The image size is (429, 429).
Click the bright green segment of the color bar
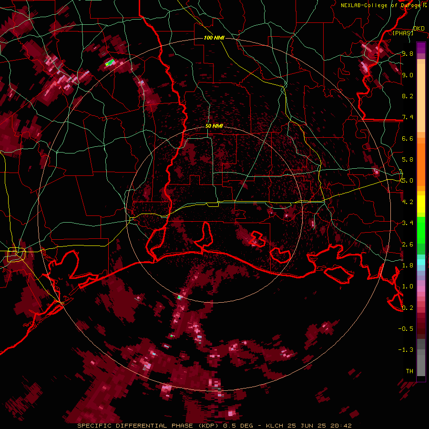click(x=421, y=230)
